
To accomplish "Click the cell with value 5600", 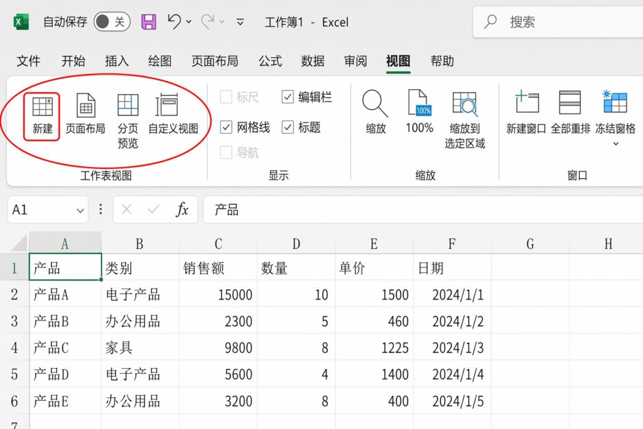I will pyautogui.click(x=218, y=374).
